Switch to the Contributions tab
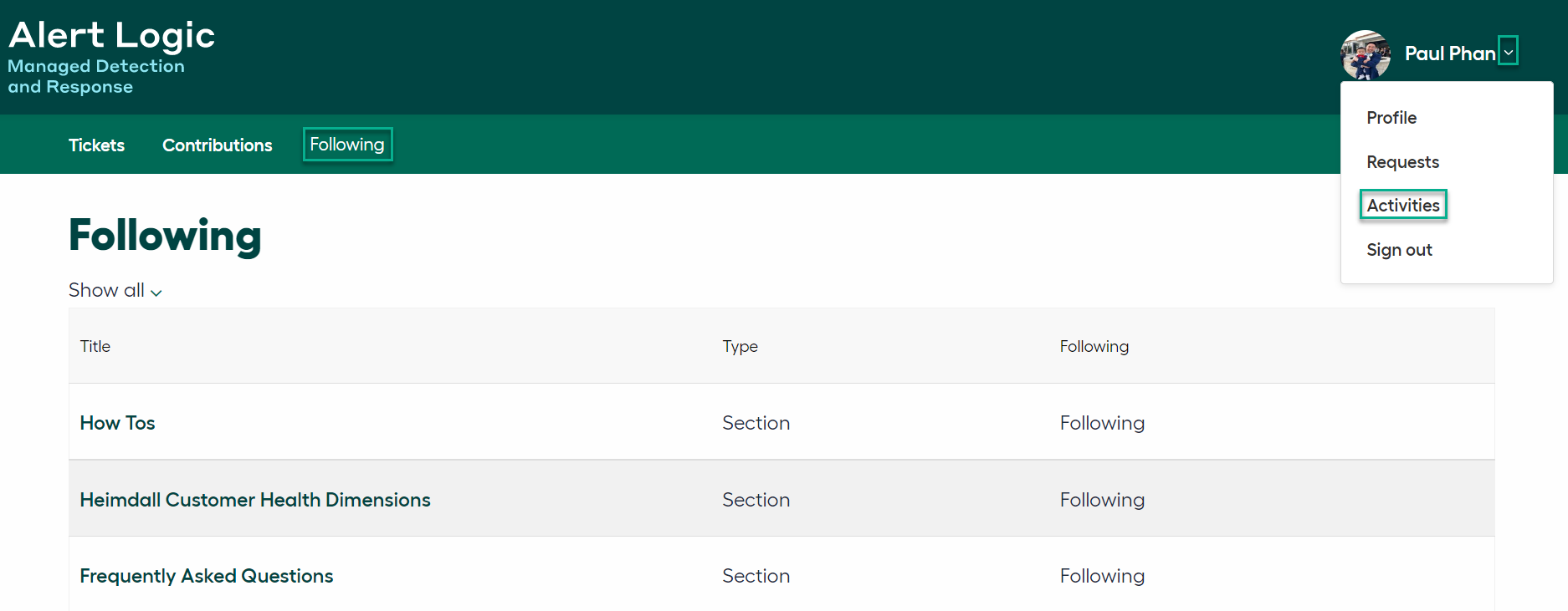This screenshot has height=611, width=1568. [x=217, y=145]
